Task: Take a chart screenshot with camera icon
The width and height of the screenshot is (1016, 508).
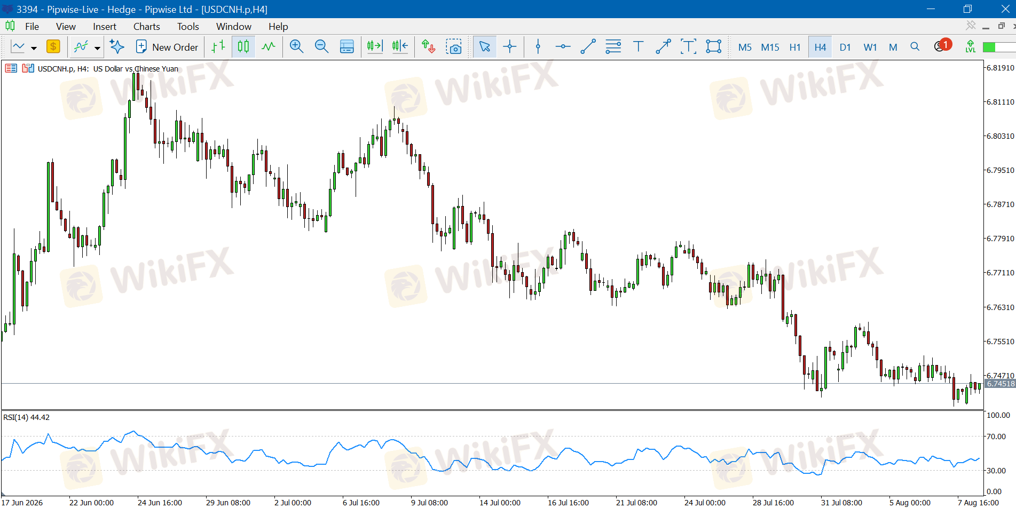Action: tap(454, 47)
